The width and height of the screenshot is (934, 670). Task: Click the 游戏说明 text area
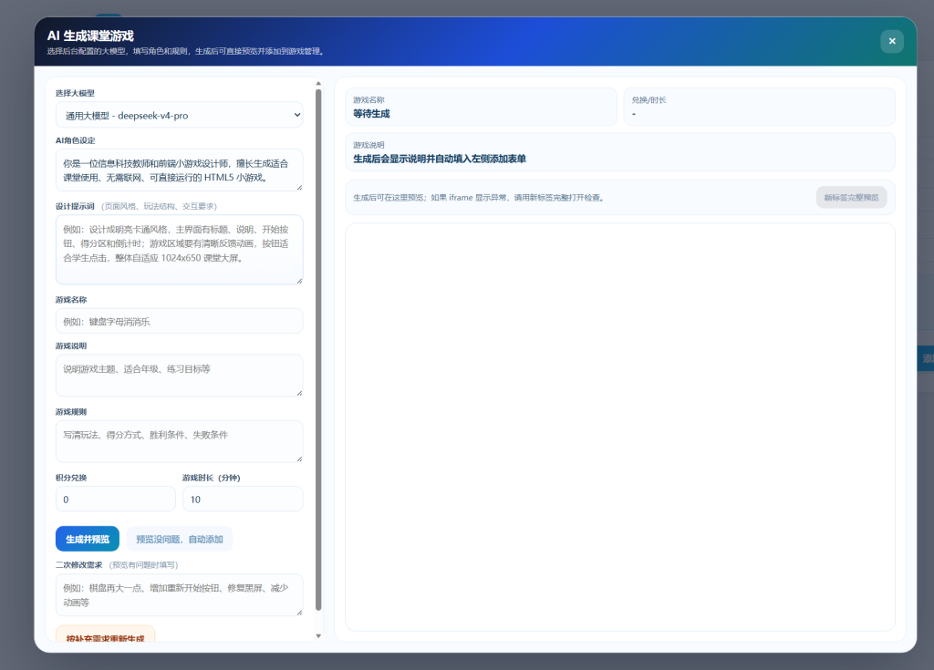[x=180, y=376]
